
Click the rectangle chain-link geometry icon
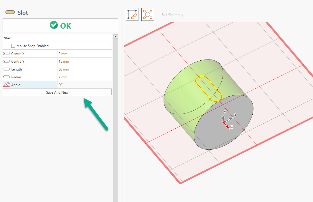coord(132,14)
